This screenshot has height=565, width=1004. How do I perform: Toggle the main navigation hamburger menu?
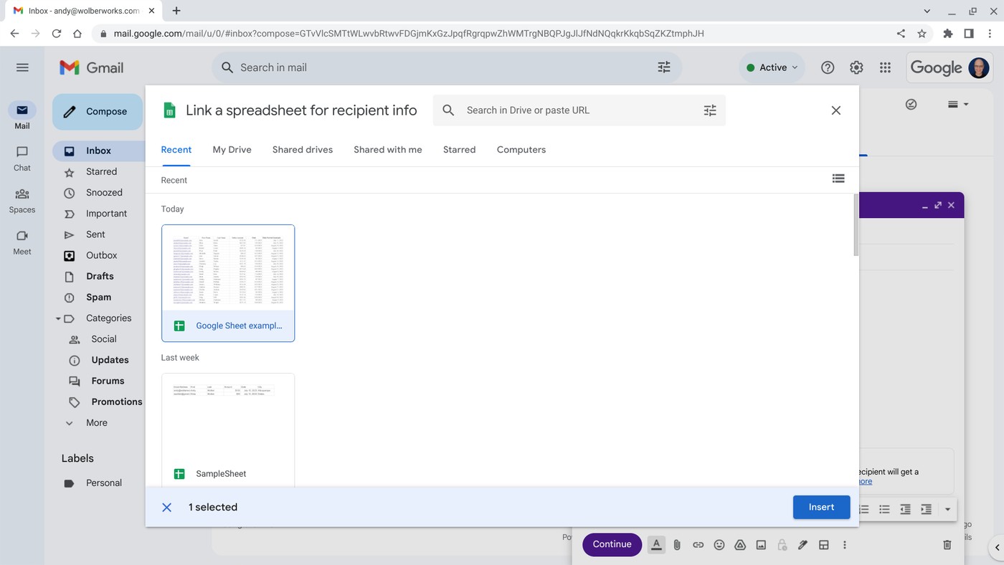click(x=22, y=67)
